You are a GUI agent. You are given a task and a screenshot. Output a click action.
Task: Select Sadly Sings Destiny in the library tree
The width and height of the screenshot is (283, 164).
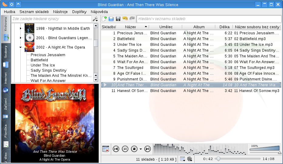click(49, 70)
